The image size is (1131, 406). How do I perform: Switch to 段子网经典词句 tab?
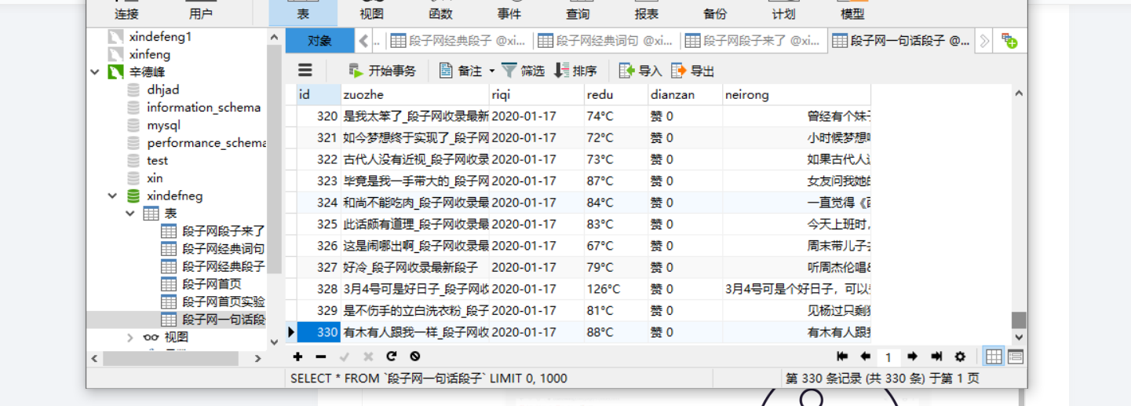point(606,41)
